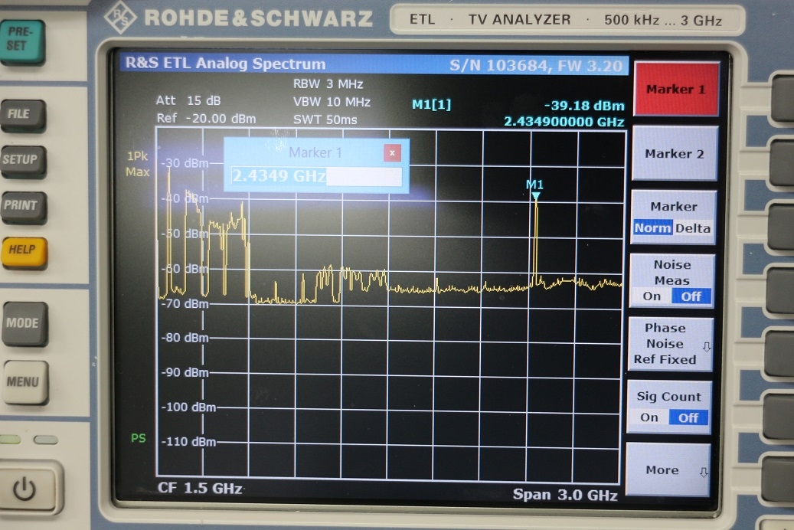Push hardware key beside Noise Meas softkey
Screen dimensions: 794x530
pos(779,290)
